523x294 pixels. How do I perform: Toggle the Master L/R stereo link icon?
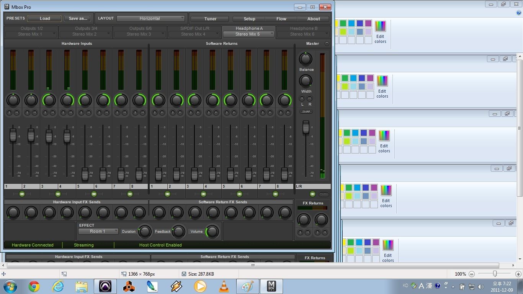tap(312, 194)
